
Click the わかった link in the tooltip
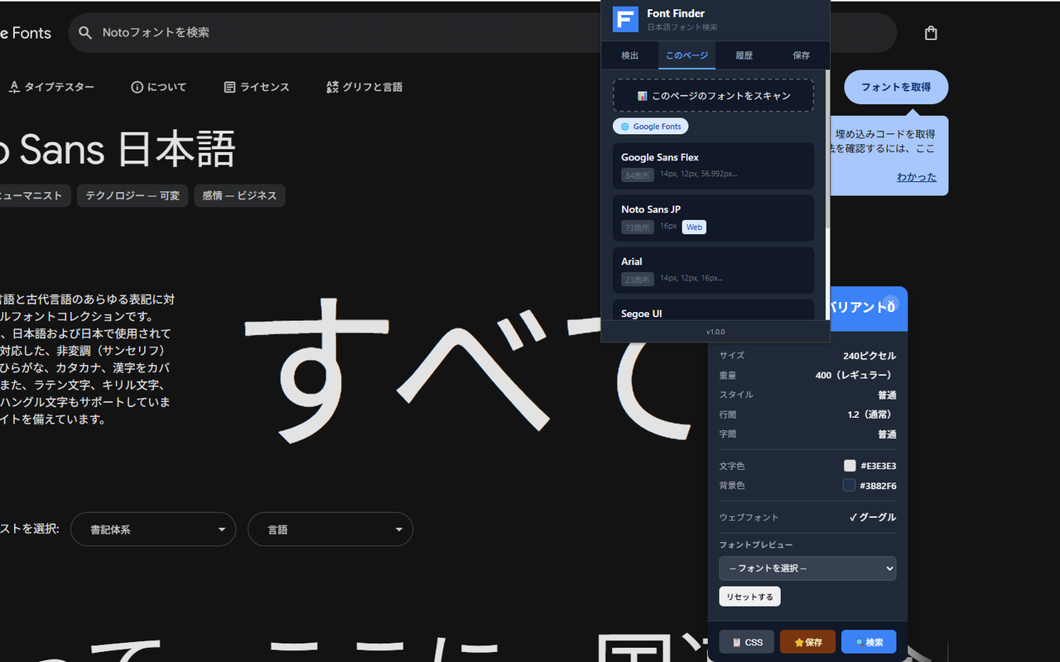[916, 176]
